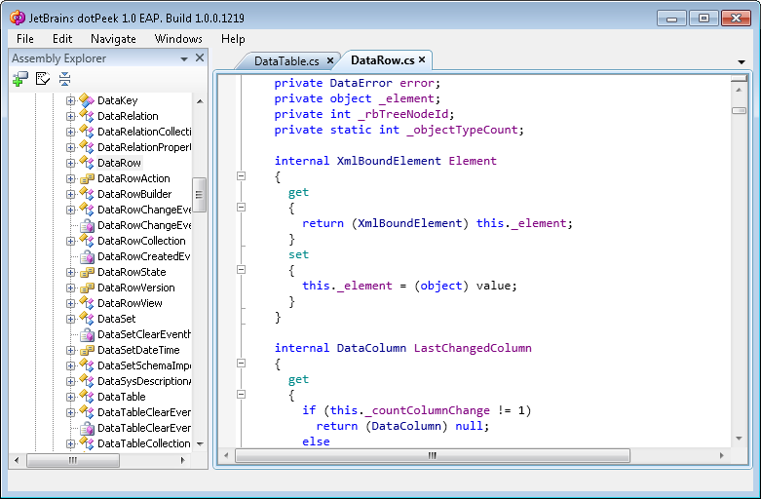The width and height of the screenshot is (761, 499).
Task: Open the Help menu
Action: coord(233,39)
